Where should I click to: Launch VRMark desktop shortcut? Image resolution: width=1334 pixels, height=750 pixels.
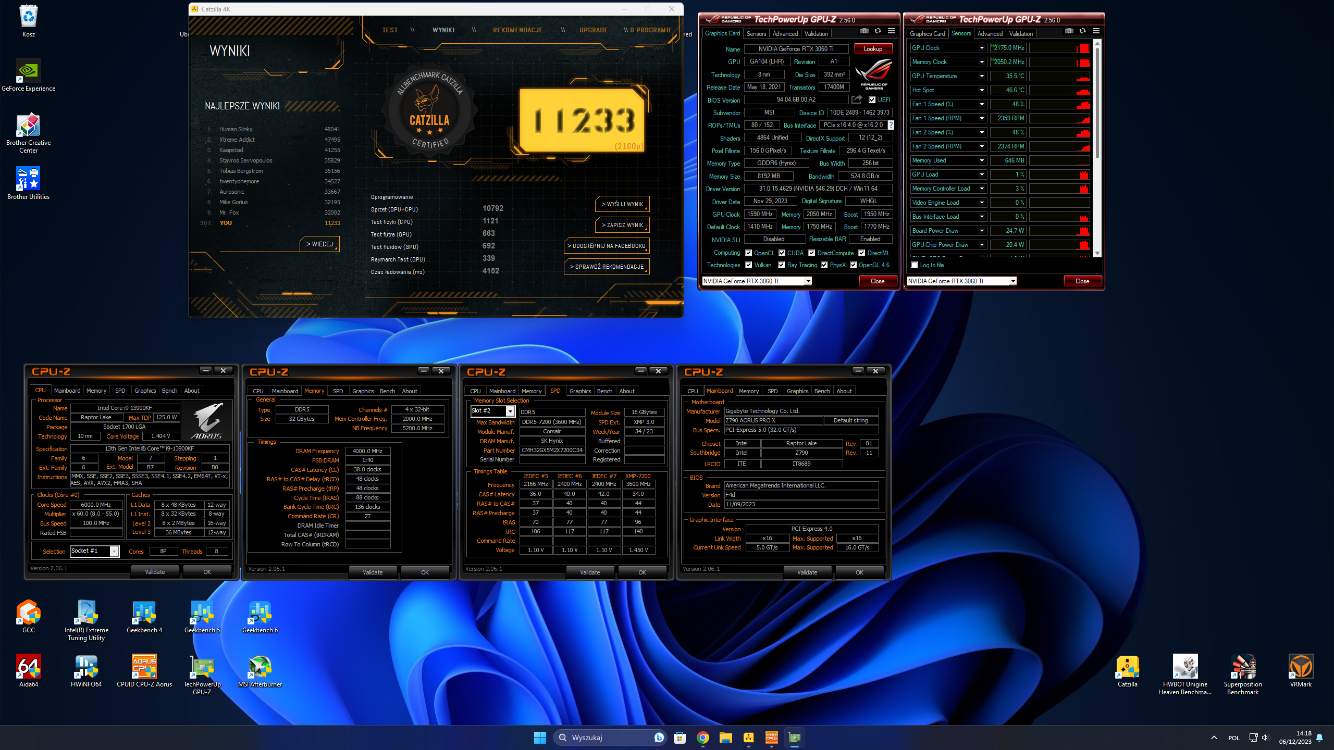[1301, 671]
